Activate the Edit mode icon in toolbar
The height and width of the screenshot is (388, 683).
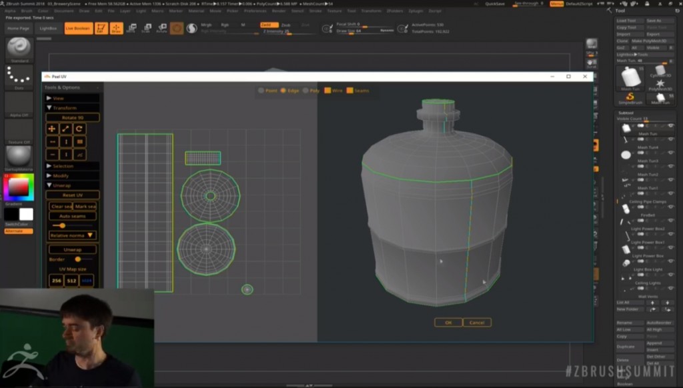[101, 29]
